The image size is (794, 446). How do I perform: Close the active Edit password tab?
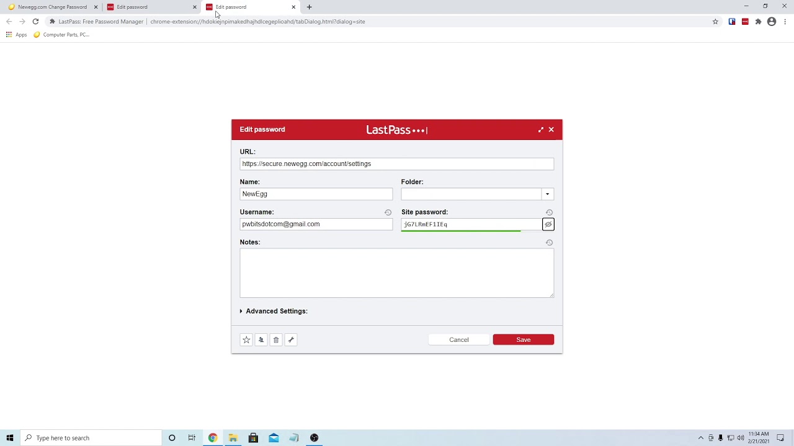pos(293,7)
